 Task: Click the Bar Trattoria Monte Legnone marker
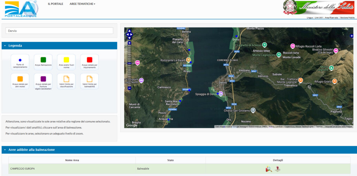[301, 80]
